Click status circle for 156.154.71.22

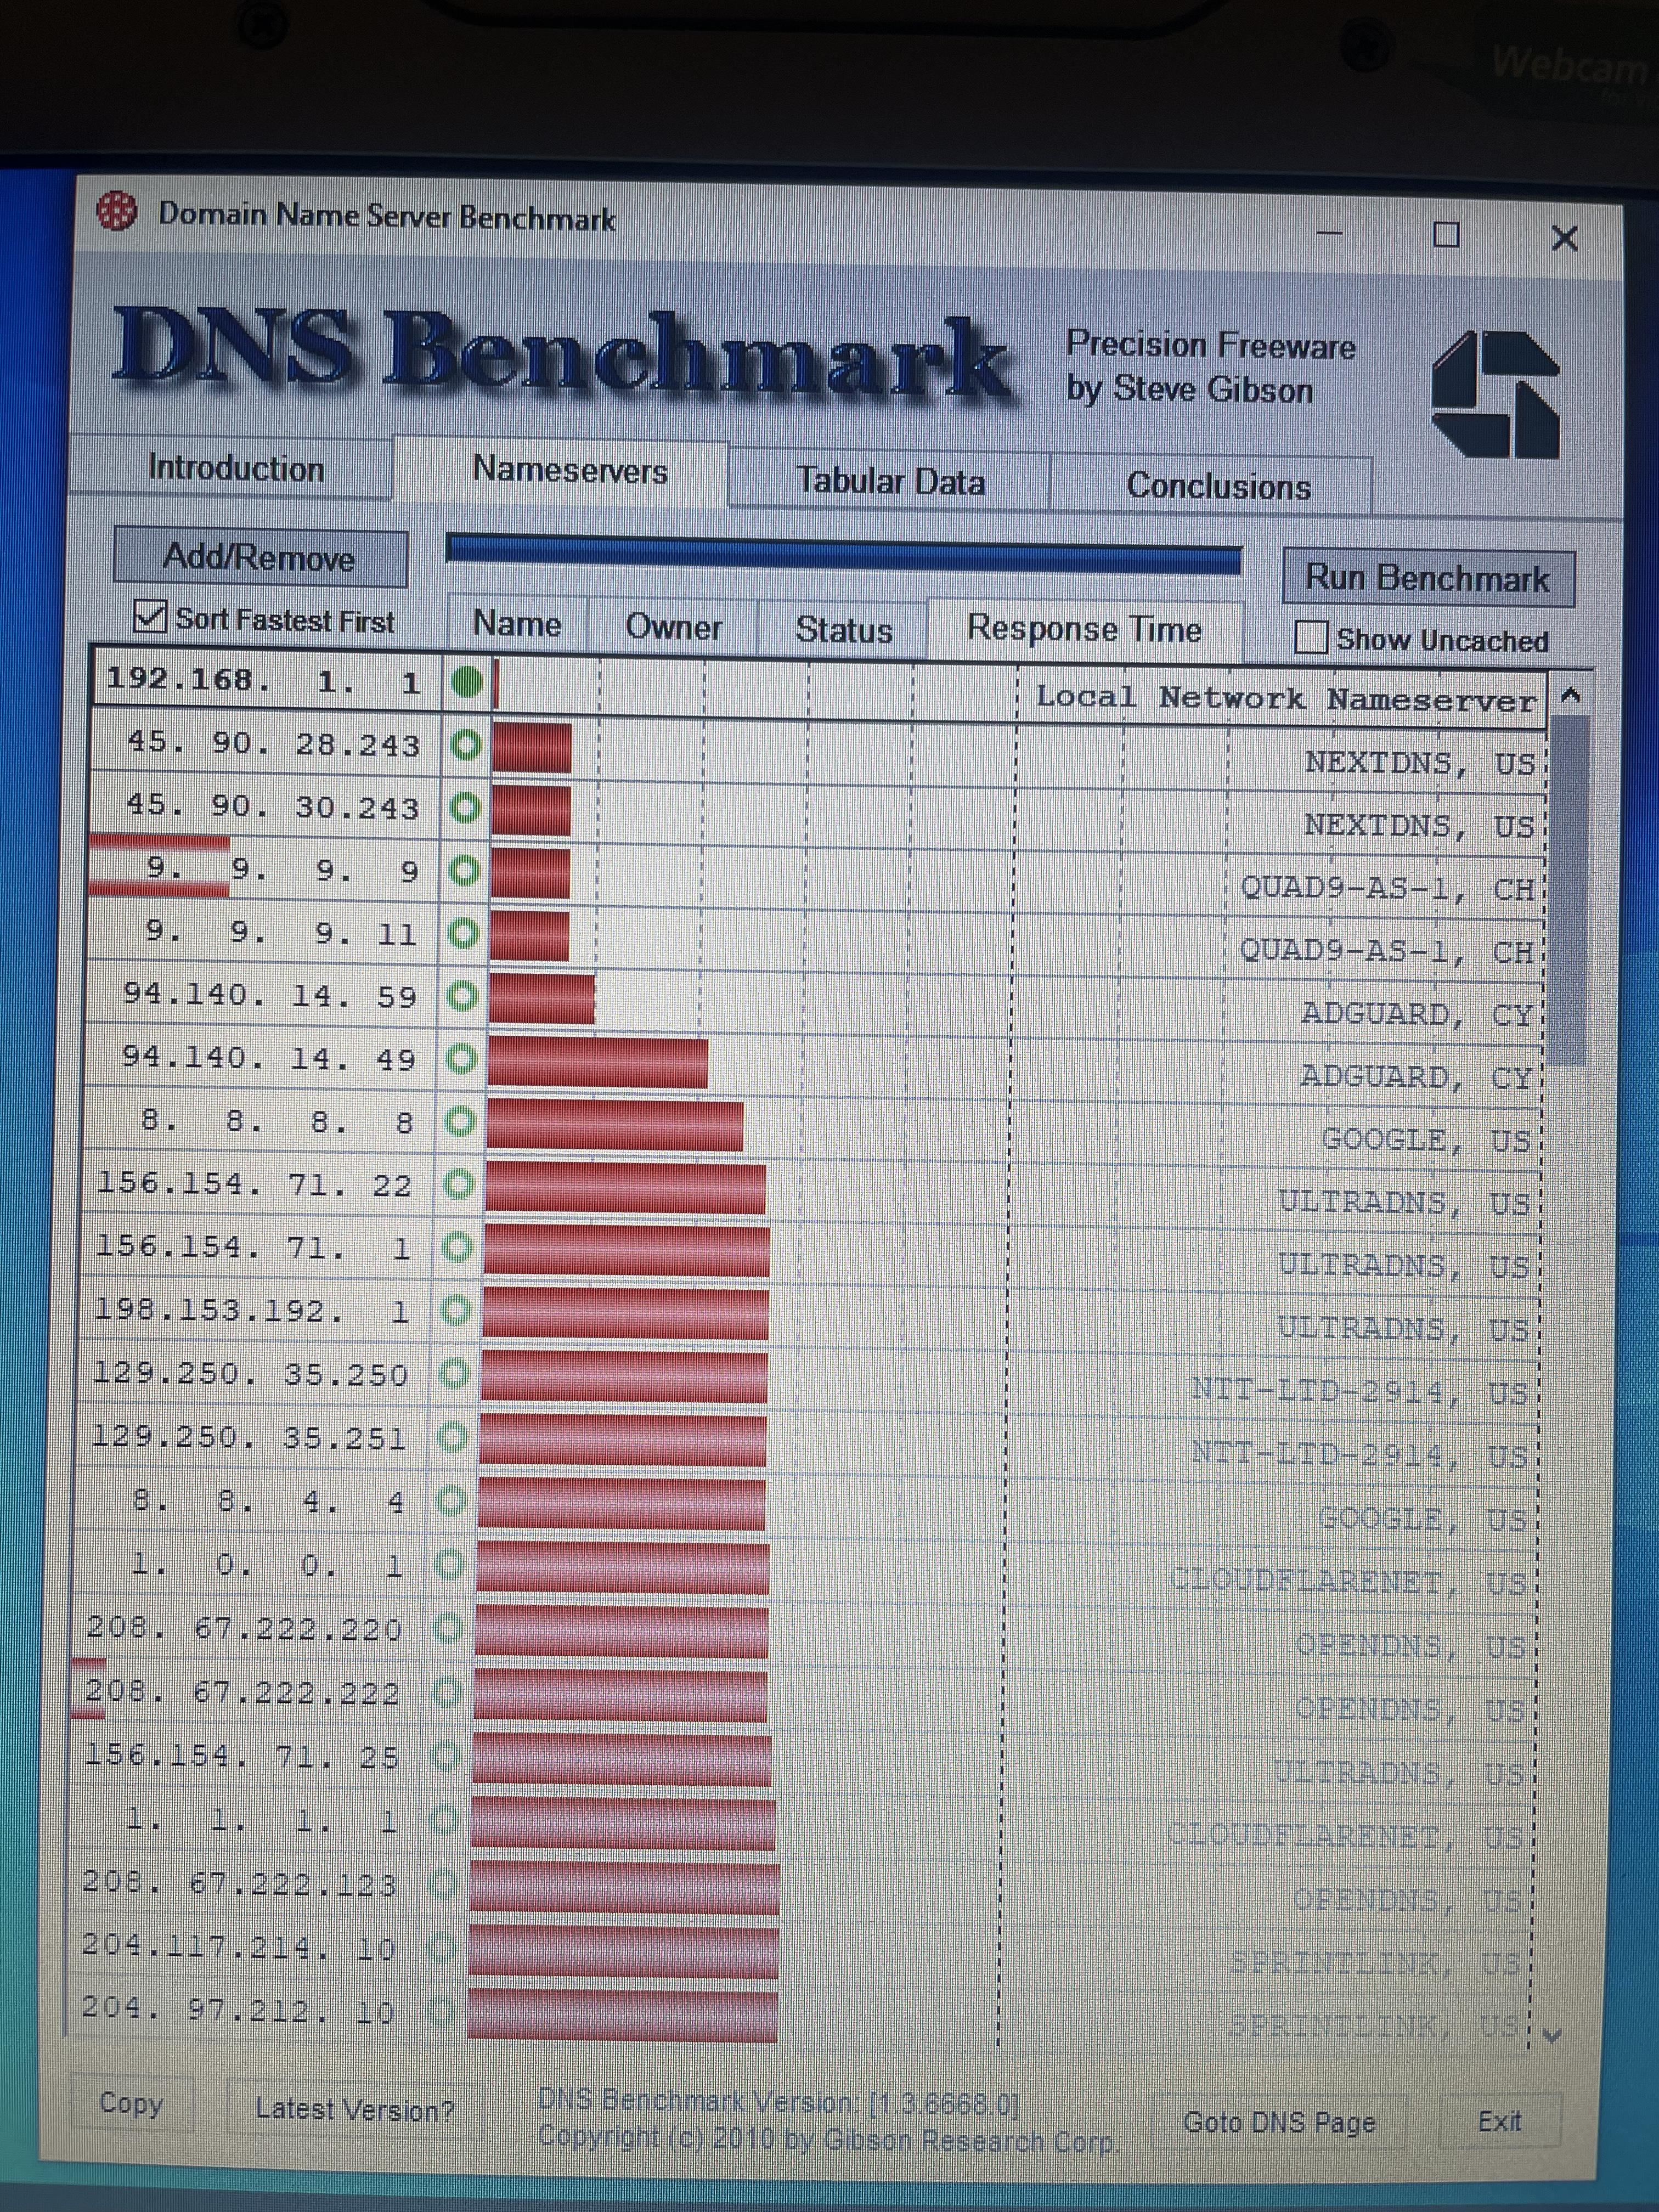(x=458, y=1185)
